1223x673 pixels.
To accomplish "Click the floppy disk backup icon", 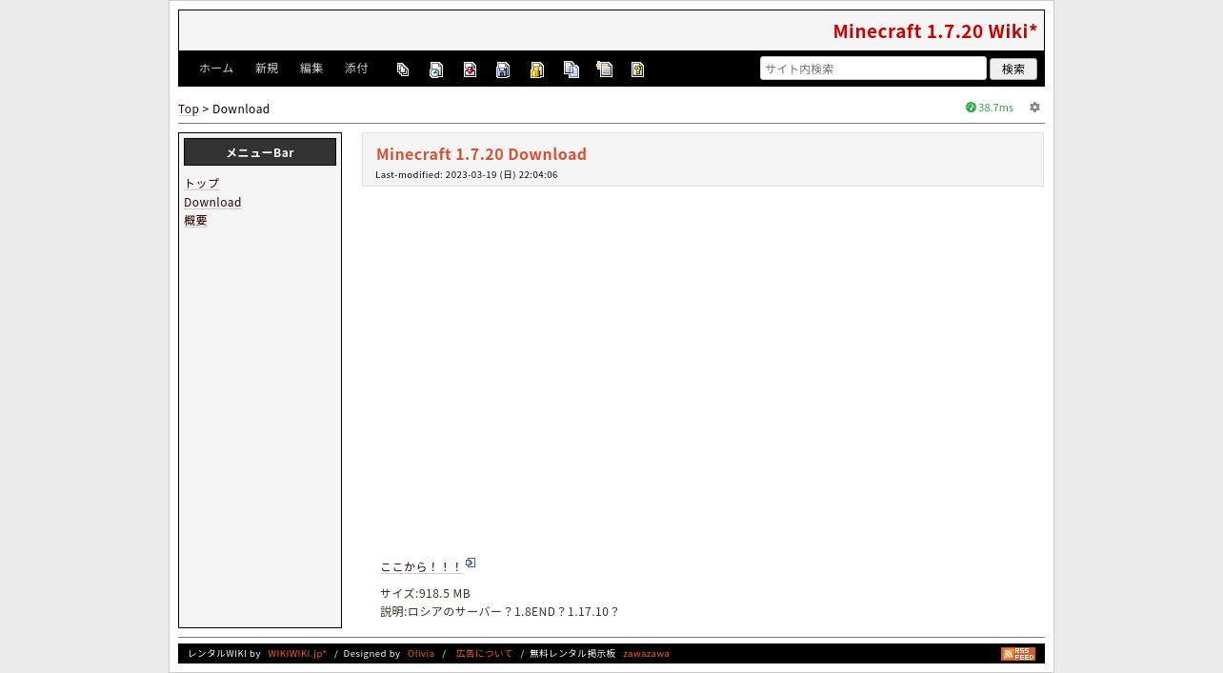I will (x=503, y=69).
